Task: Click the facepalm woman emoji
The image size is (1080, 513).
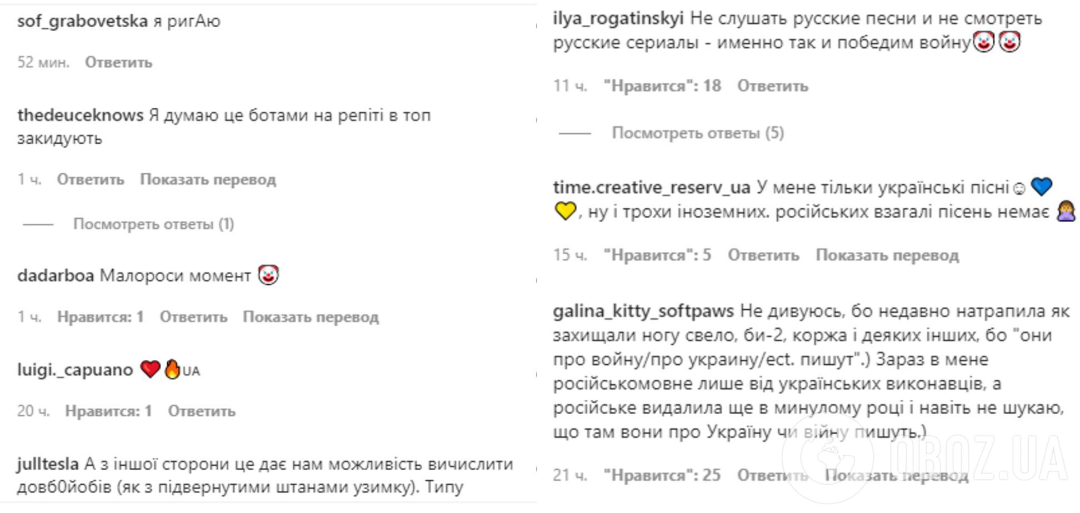Action: coord(1066,211)
